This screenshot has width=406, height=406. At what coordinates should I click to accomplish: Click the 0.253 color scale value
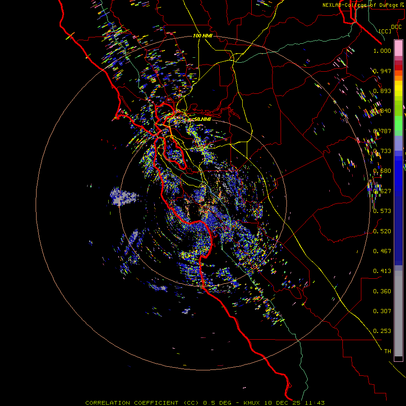[x=382, y=331]
